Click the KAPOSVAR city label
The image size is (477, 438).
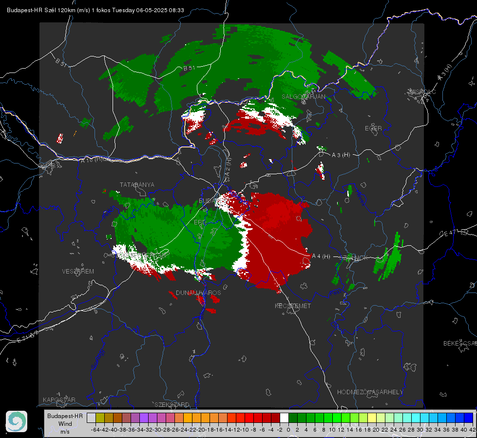pyautogui.click(x=59, y=400)
